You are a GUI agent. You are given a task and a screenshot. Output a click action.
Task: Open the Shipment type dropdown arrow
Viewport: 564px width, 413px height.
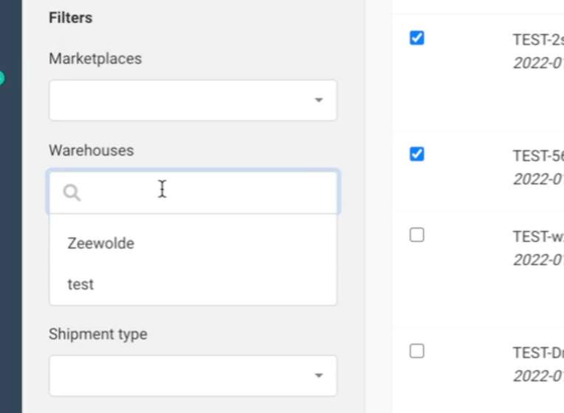(319, 375)
